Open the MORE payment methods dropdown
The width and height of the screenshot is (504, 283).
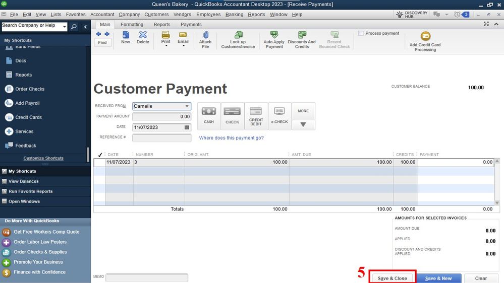[303, 124]
